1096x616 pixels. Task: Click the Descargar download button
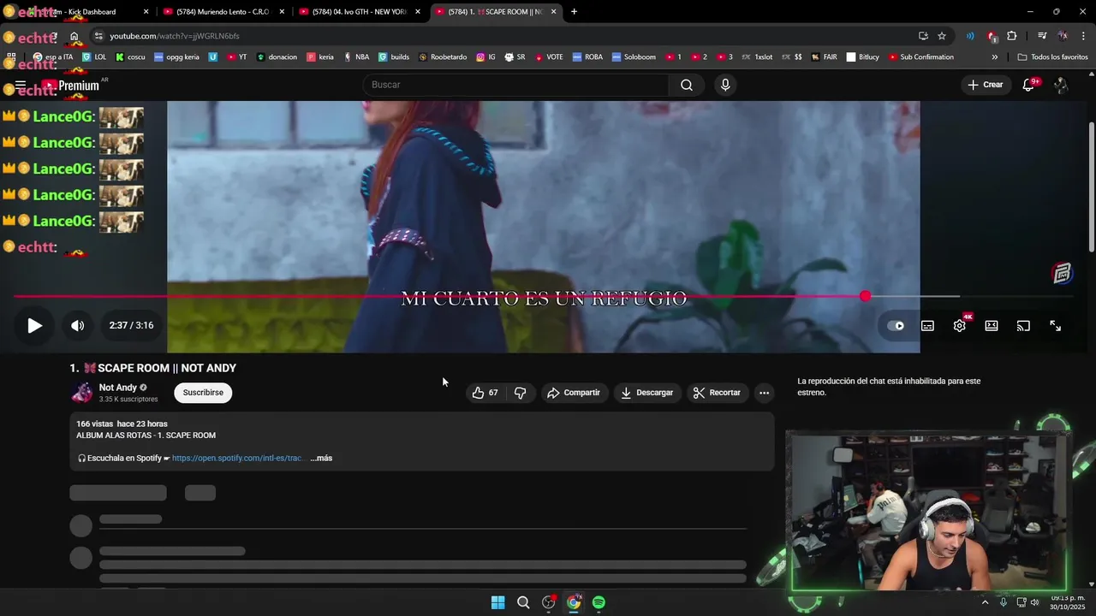pyautogui.click(x=647, y=393)
